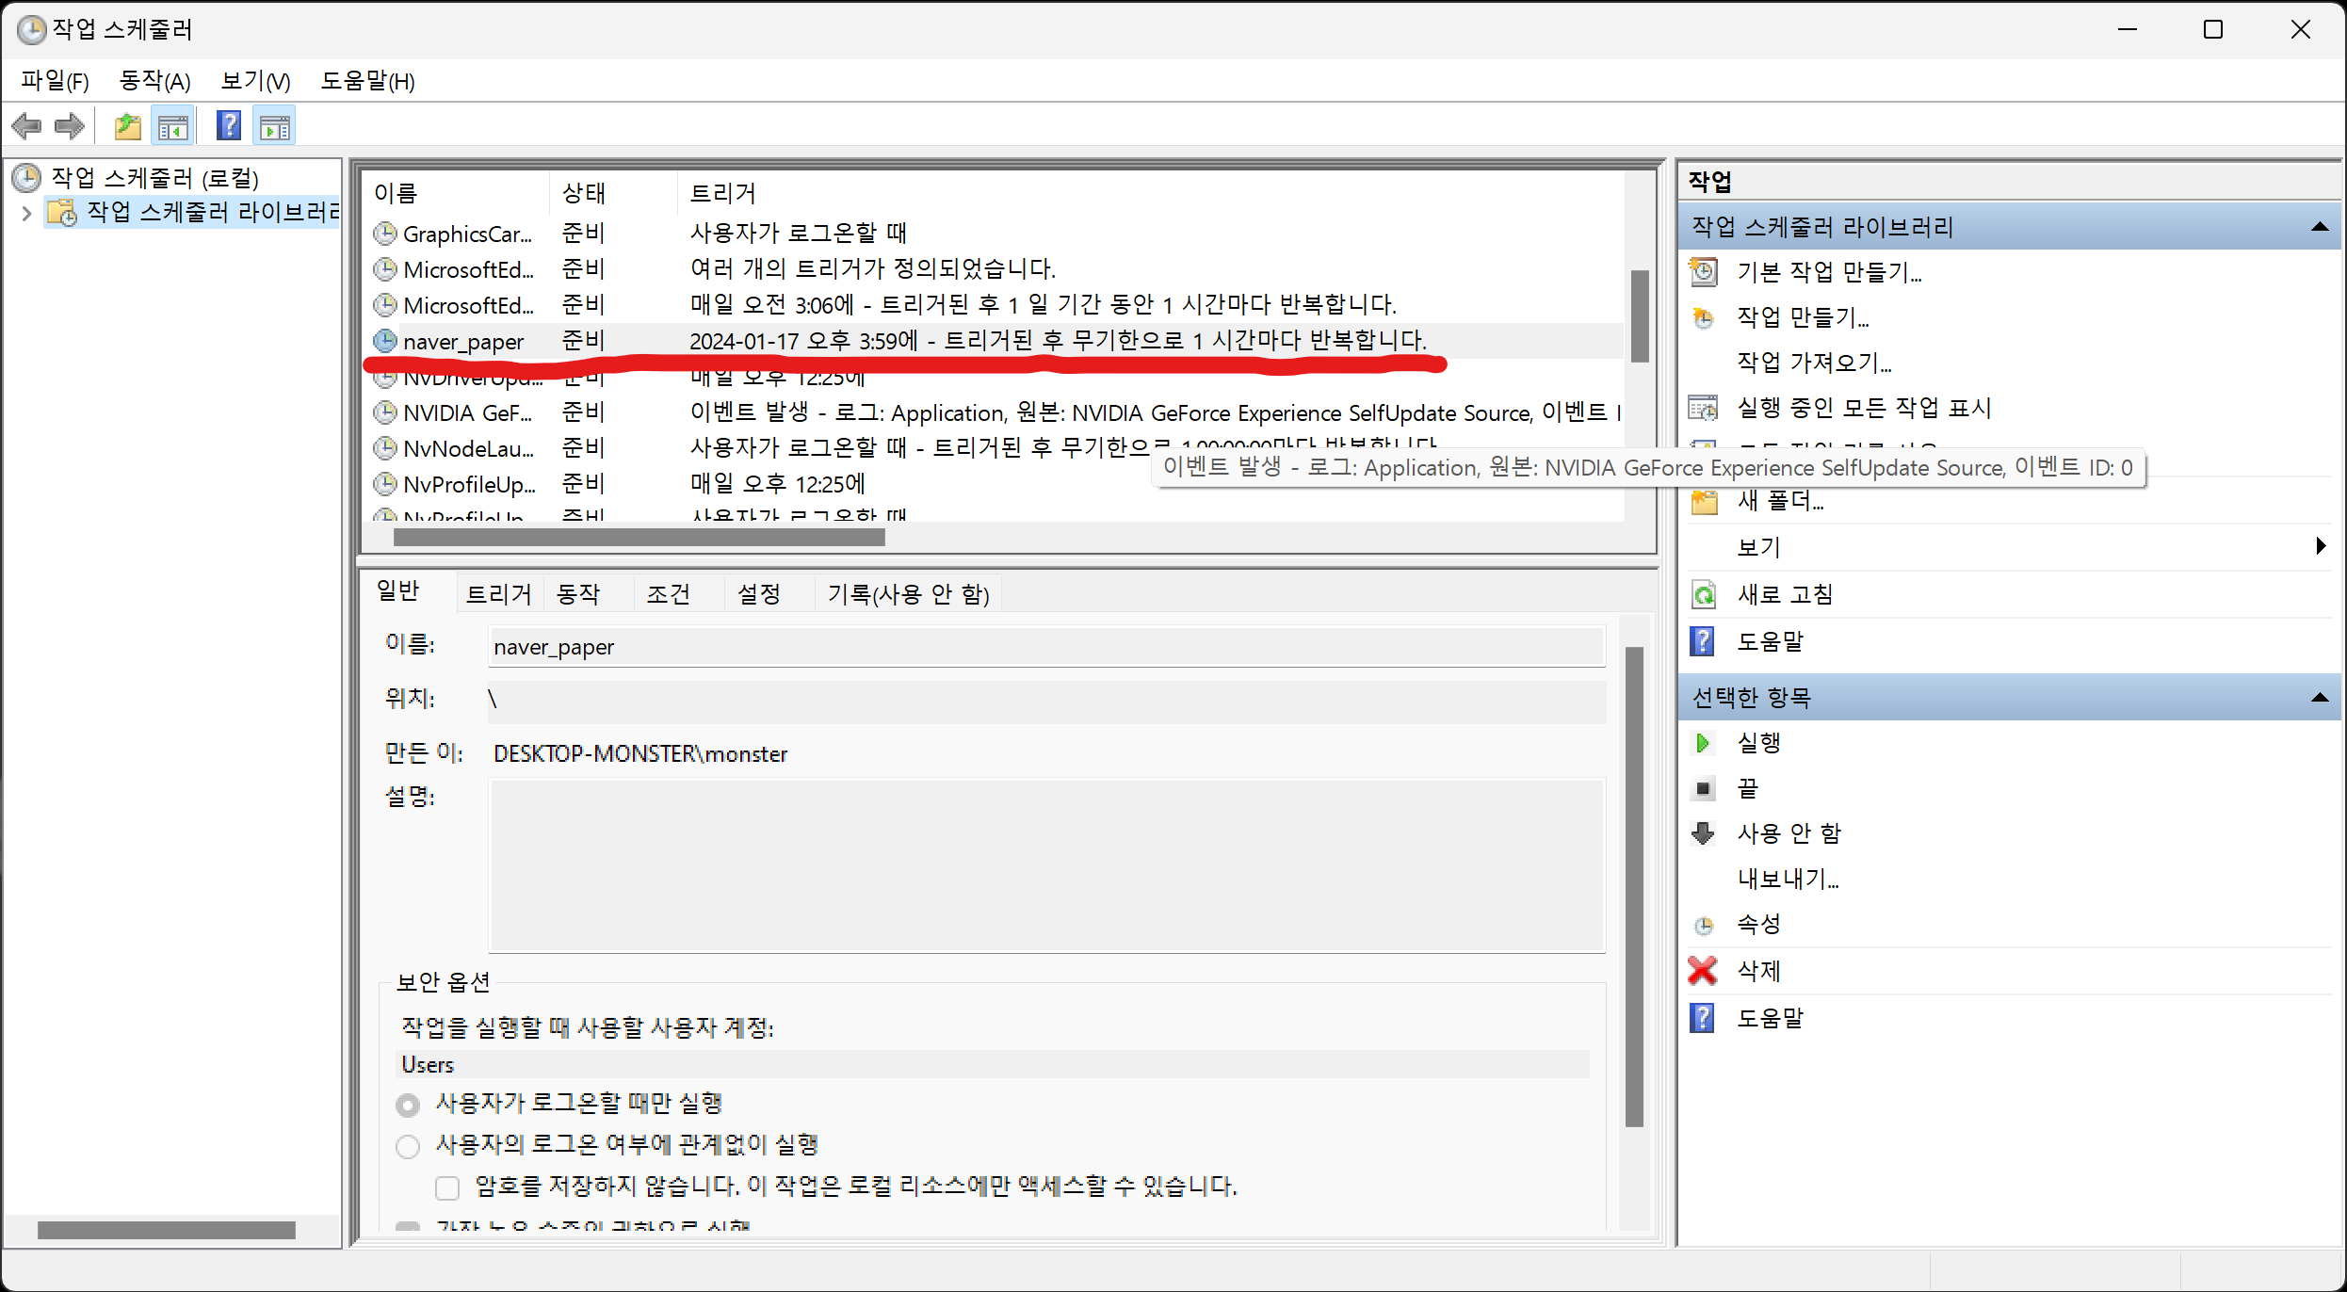Click 작업 가져오기... action link
The width and height of the screenshot is (2347, 1292).
(x=1814, y=363)
